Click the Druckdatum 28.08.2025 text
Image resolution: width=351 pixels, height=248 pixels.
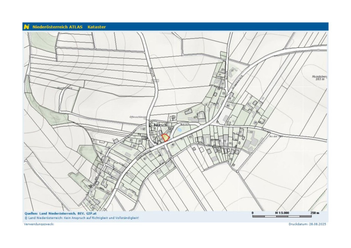coord(308,224)
